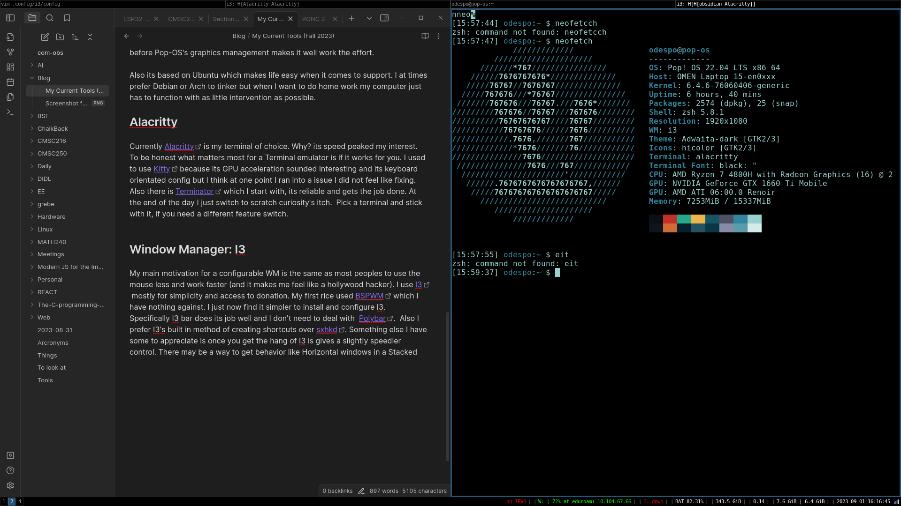Collapse all folders icon in file explorer
Viewport: 901px width, 506px height.
point(90,37)
